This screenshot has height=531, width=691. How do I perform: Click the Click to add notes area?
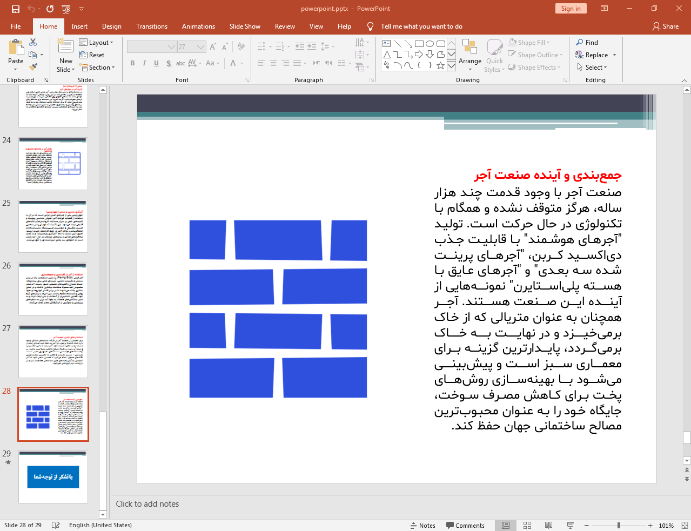point(147,504)
